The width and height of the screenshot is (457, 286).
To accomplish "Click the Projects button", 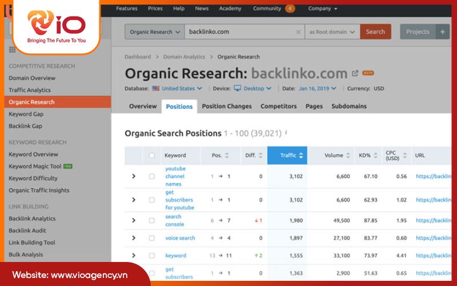I will pyautogui.click(x=418, y=32).
